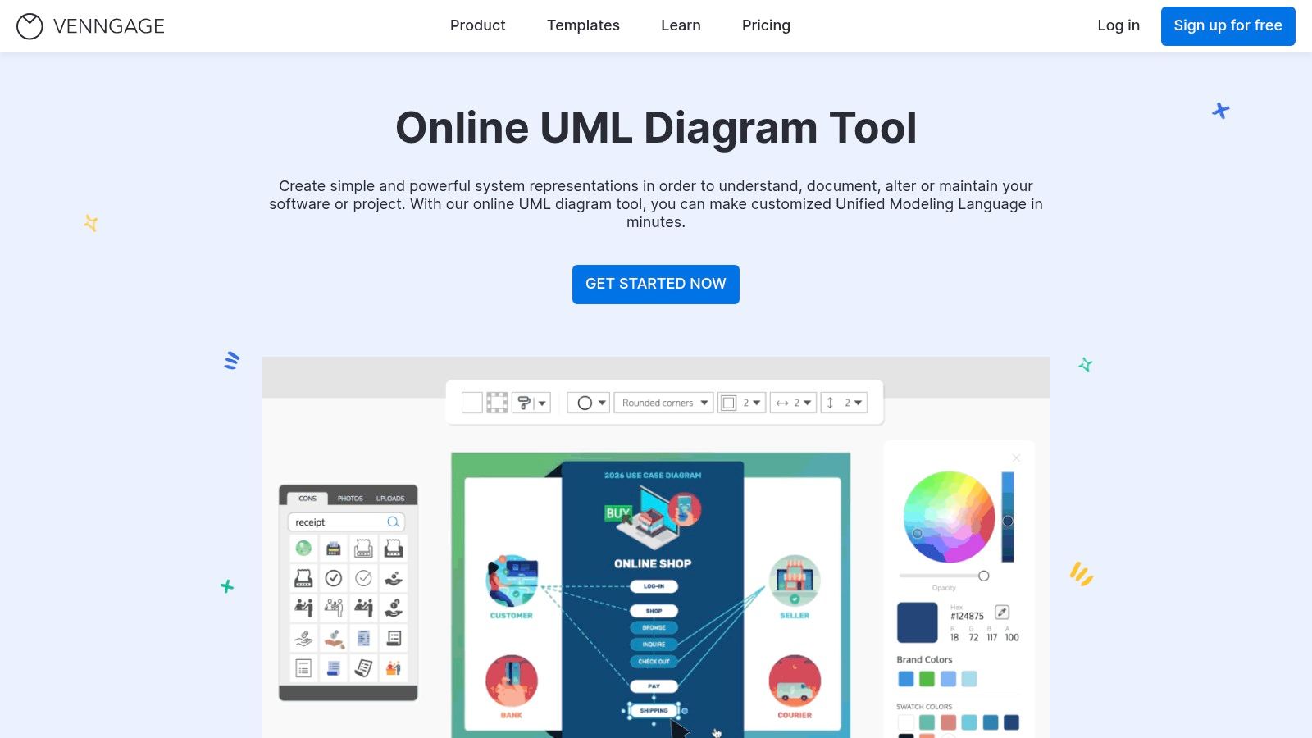The image size is (1312, 738).
Task: Open the Templates menu
Action: (583, 25)
